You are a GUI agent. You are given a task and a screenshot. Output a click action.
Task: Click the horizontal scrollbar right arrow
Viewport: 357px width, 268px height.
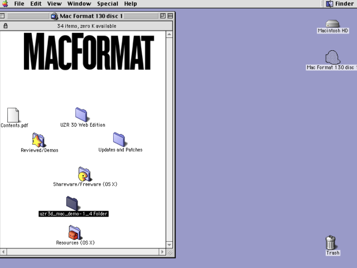point(162,252)
